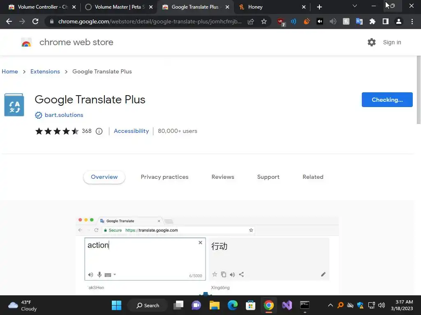421x315 pixels.
Task: Click the extension preview screenshot image
Action: (x=207, y=255)
